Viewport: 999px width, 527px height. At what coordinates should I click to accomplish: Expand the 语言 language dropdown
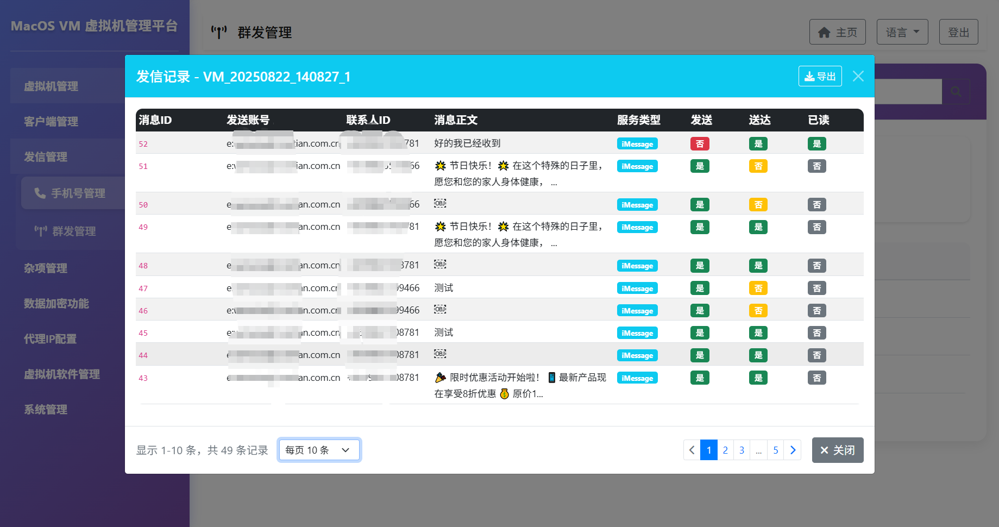(902, 33)
